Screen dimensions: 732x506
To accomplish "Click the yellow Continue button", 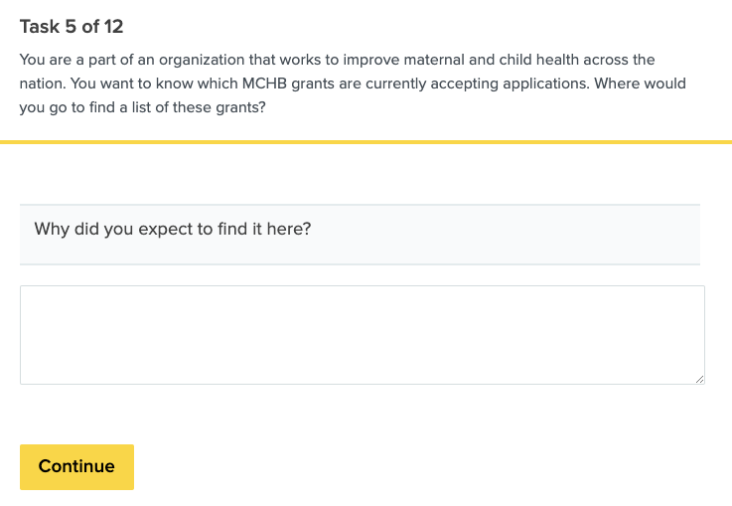I will coord(76,466).
